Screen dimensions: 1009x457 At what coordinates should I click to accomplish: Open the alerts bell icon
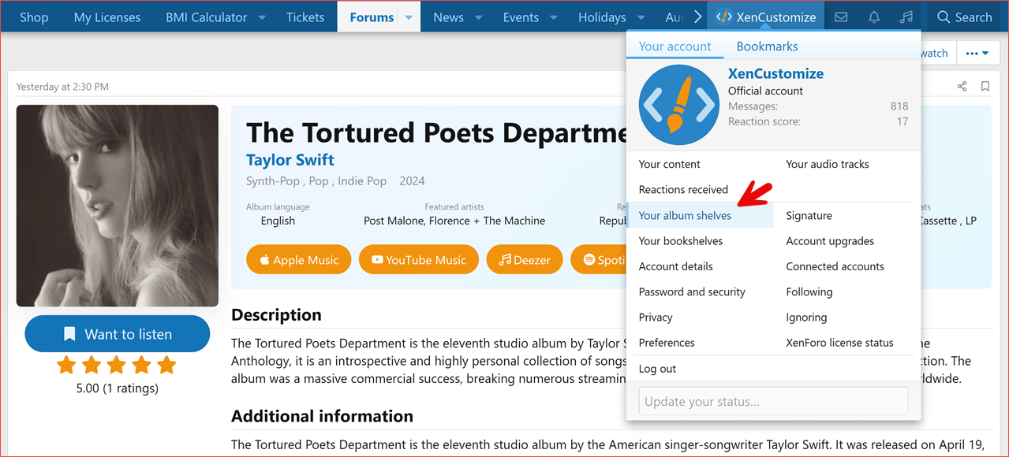pos(874,17)
